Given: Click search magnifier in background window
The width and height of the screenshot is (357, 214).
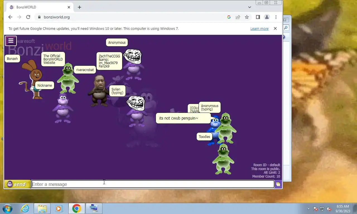Looking at the screenshot, I should click(286, 28).
